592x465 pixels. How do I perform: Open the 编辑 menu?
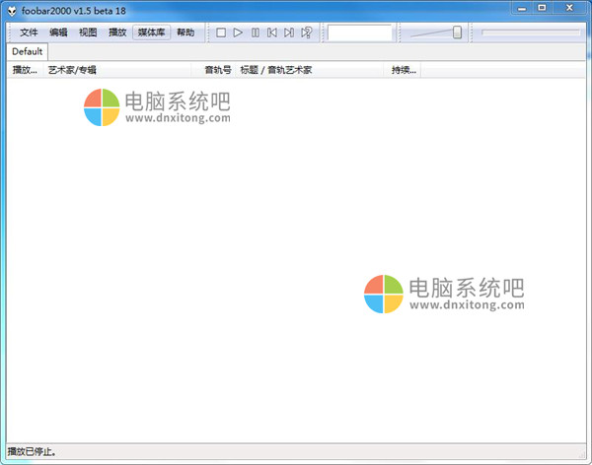(x=58, y=33)
